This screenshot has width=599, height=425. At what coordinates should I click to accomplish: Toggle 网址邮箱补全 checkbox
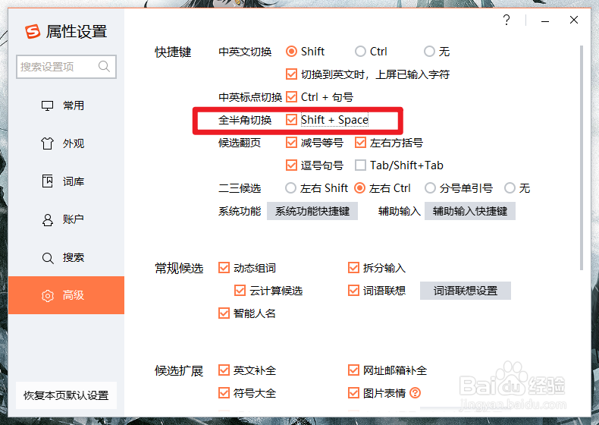[353, 370]
